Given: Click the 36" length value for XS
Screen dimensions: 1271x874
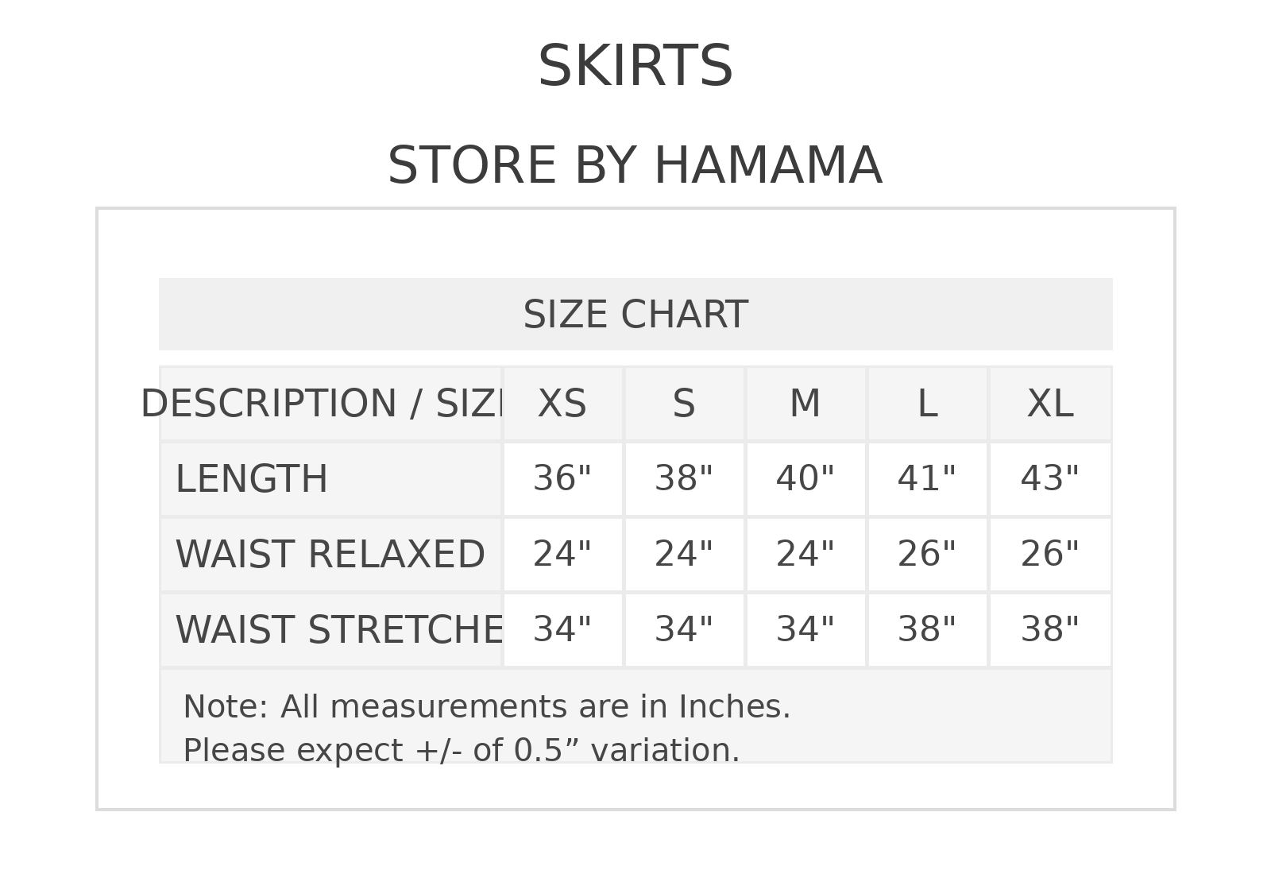Looking at the screenshot, I should pyautogui.click(x=562, y=479).
